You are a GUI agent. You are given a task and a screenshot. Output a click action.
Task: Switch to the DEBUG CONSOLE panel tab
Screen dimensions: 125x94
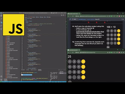(x=34, y=70)
